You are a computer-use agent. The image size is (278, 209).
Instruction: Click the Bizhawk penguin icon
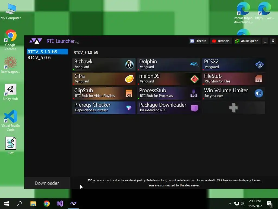coord(129,64)
